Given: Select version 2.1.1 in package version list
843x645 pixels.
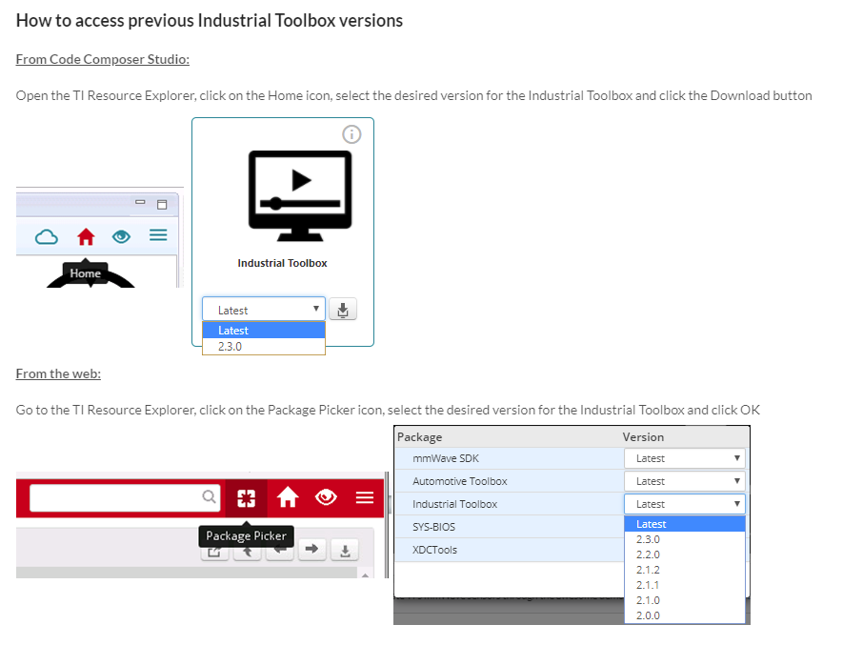Looking at the screenshot, I should (x=684, y=585).
